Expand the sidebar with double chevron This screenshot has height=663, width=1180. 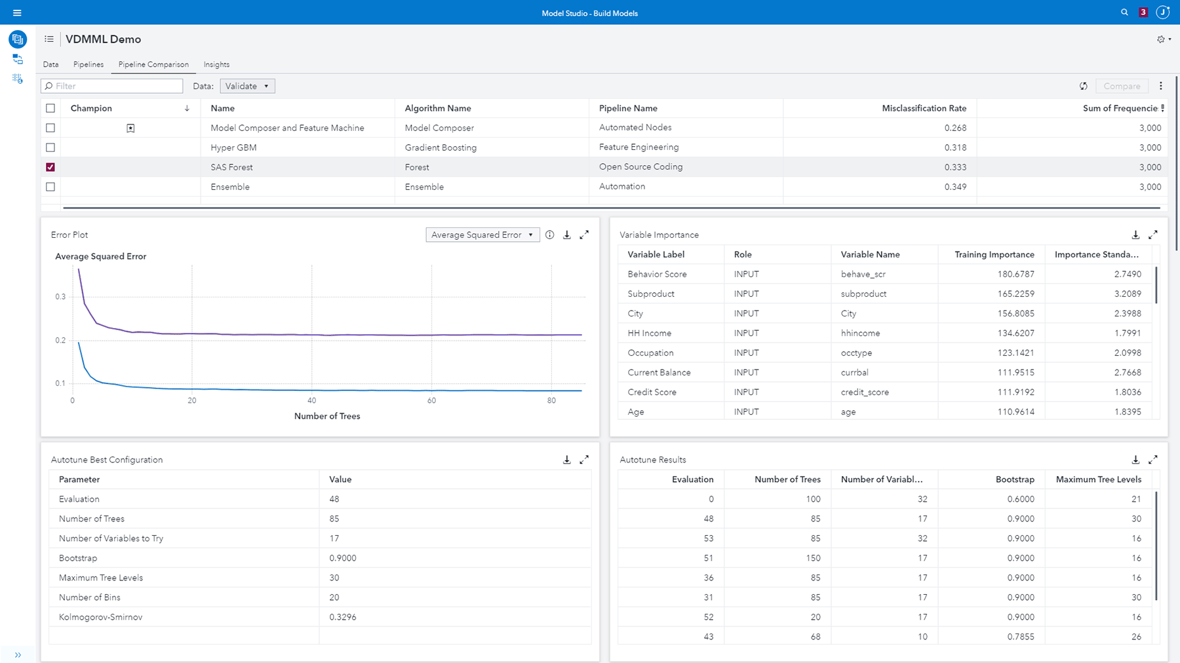click(x=18, y=654)
